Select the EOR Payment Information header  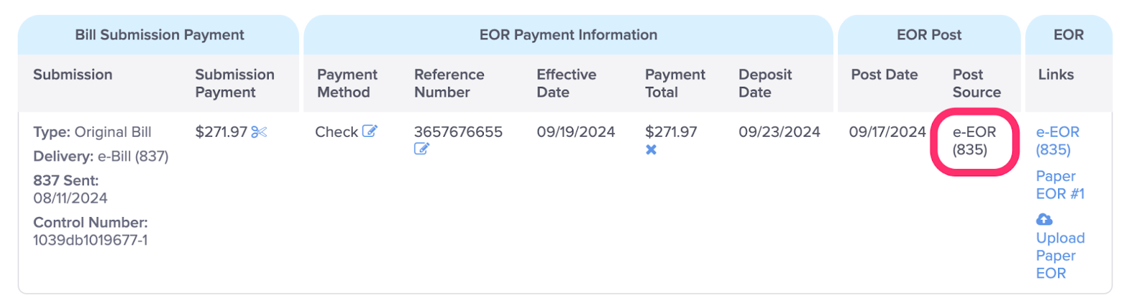pos(568,34)
